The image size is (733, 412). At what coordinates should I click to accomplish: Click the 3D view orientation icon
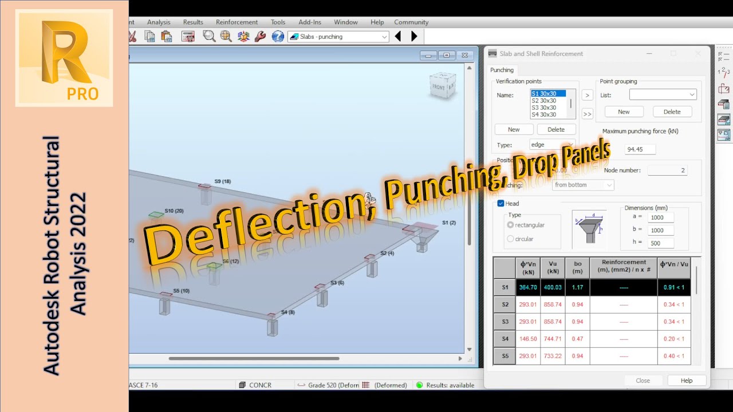click(243, 37)
